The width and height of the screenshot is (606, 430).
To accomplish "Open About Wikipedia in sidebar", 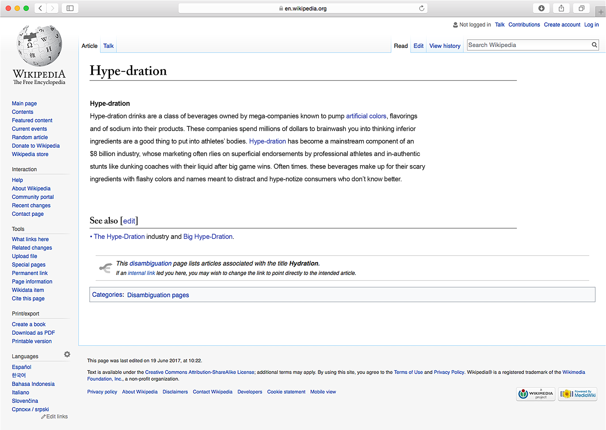I will pyautogui.click(x=31, y=188).
